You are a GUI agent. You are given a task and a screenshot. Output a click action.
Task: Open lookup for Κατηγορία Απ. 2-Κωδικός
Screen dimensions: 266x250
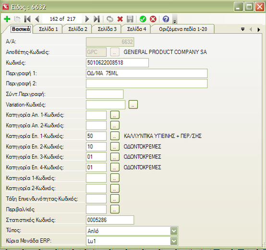pos(115,125)
